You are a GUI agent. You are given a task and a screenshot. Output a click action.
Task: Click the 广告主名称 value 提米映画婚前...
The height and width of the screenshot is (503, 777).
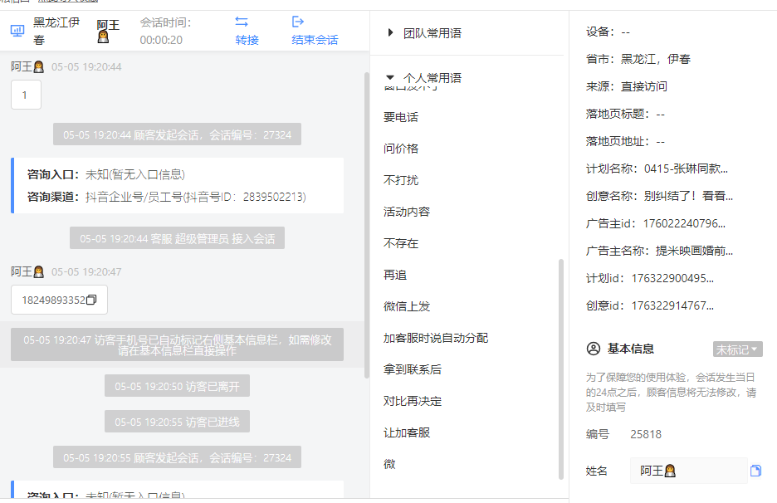694,251
